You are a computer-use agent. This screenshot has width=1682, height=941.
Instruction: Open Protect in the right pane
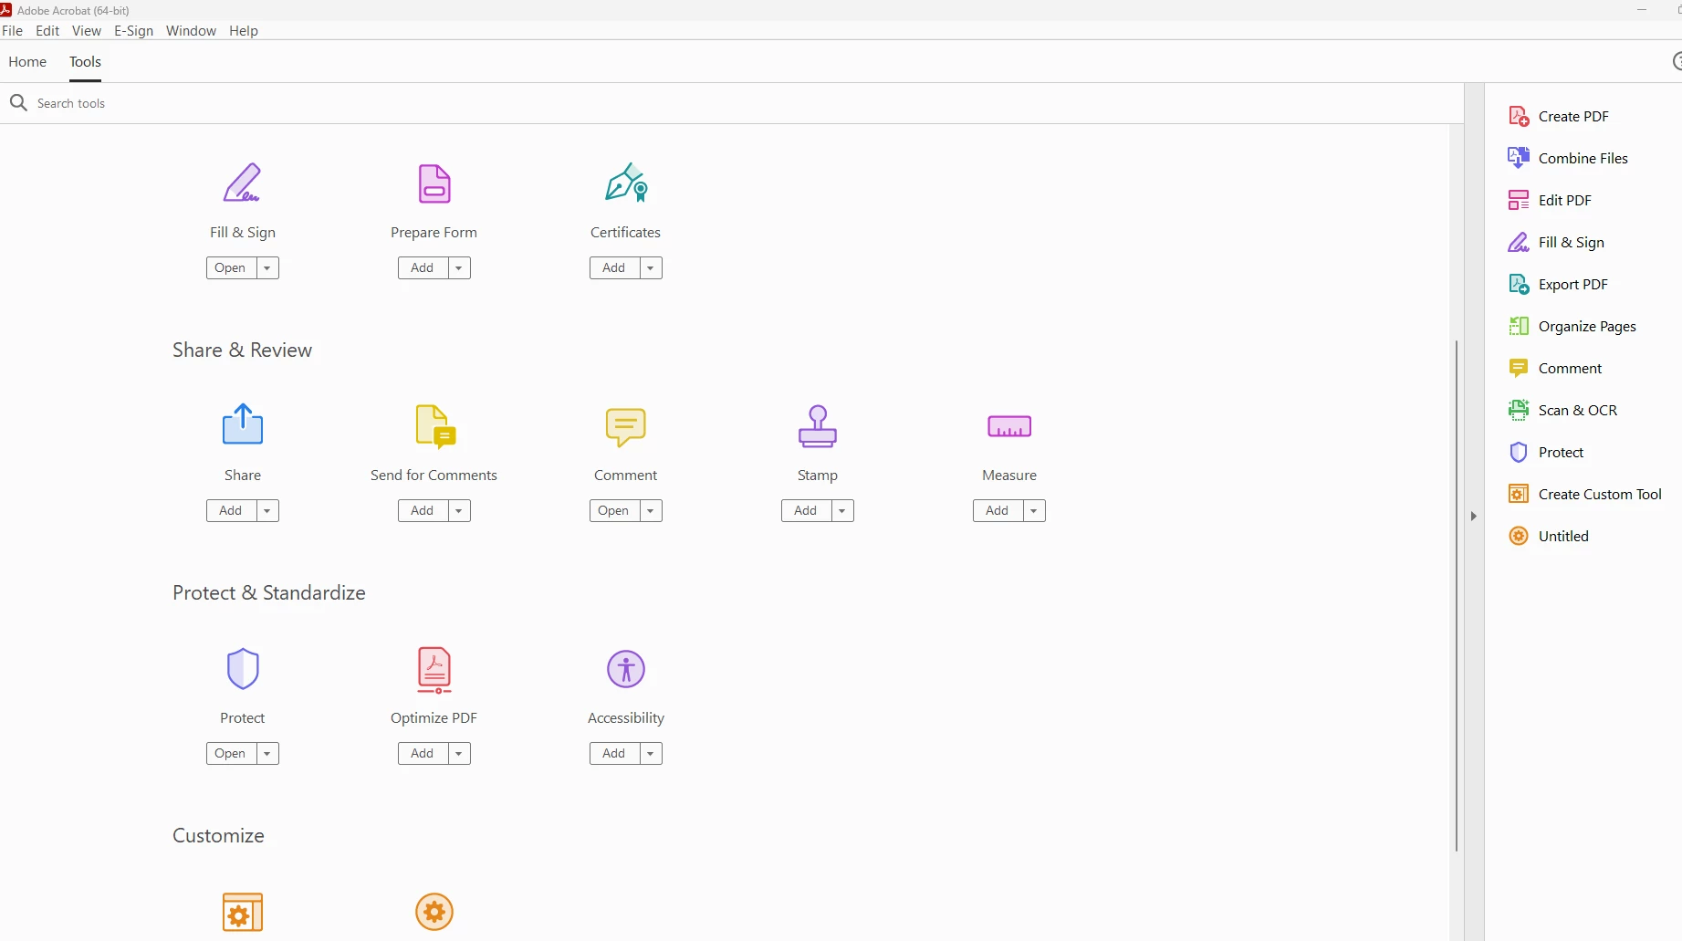[1546, 452]
